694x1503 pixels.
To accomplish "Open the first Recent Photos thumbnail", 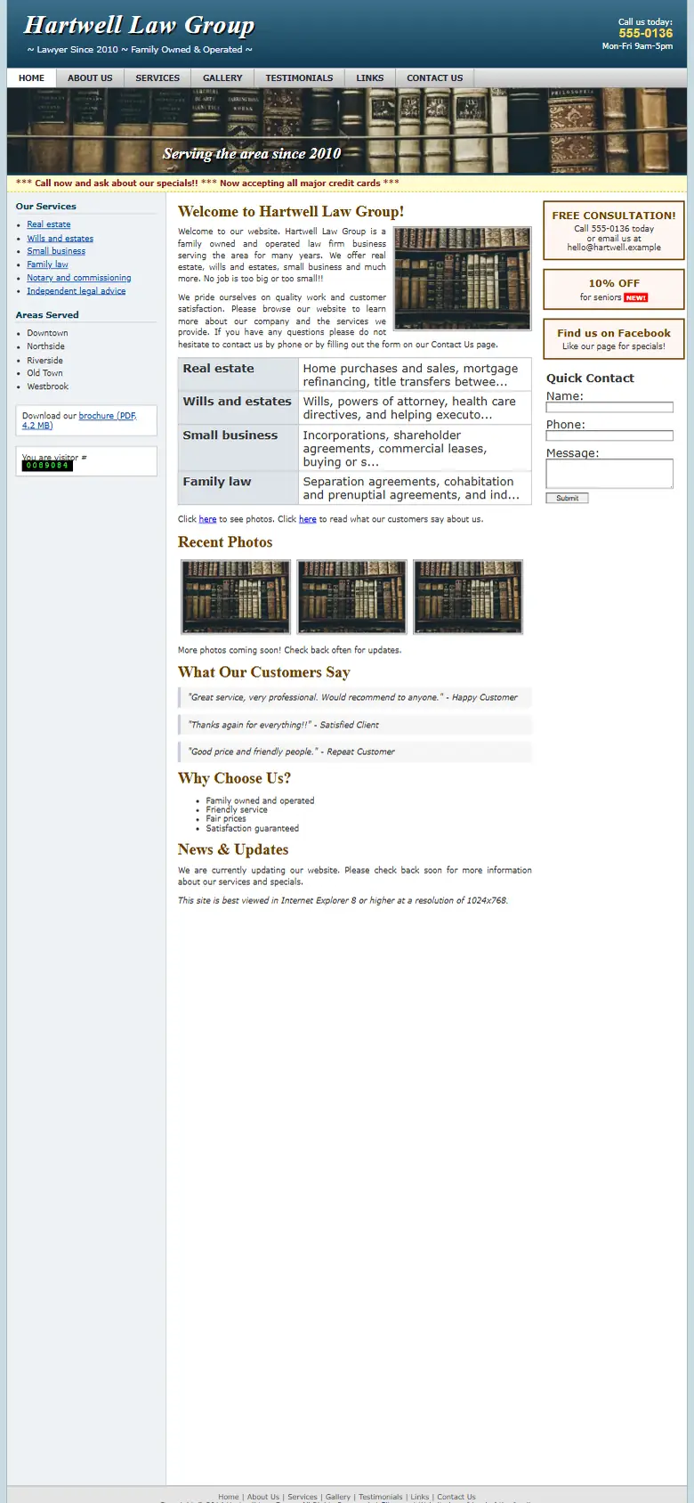I will 236,597.
